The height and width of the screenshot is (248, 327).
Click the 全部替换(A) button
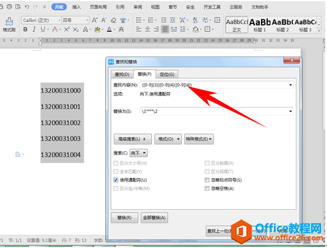point(154,218)
